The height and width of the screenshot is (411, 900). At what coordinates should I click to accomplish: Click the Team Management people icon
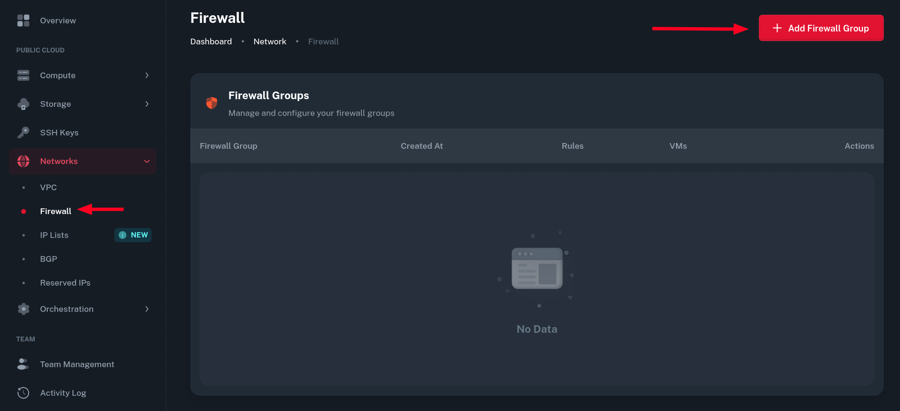[23, 364]
